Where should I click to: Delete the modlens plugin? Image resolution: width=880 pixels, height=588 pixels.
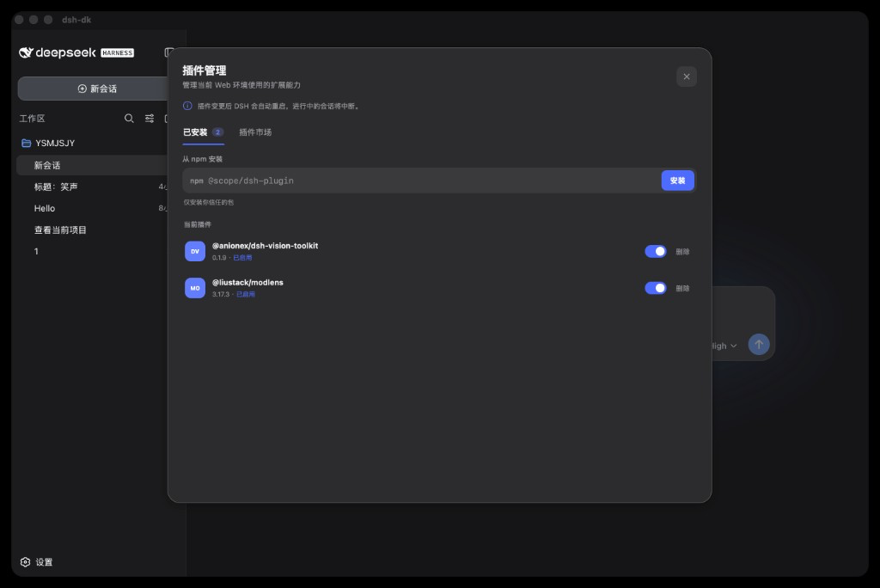682,288
